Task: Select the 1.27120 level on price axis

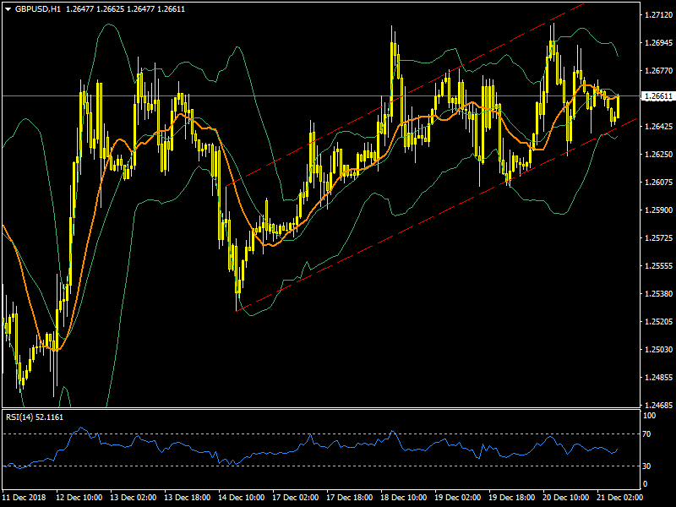Action: (x=657, y=15)
